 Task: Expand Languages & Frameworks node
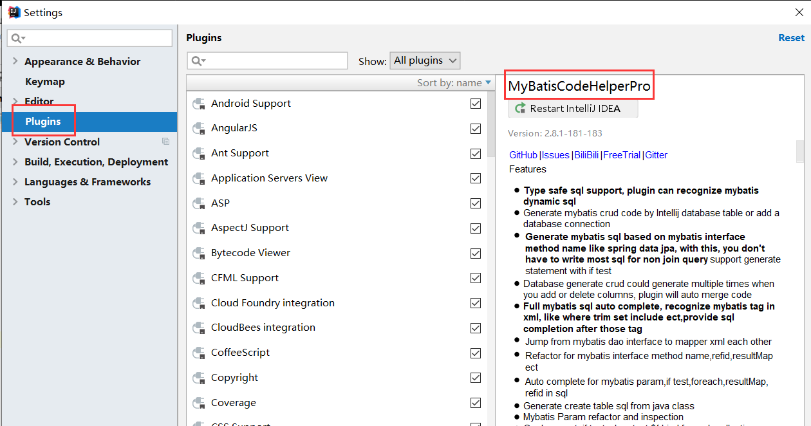pos(15,181)
